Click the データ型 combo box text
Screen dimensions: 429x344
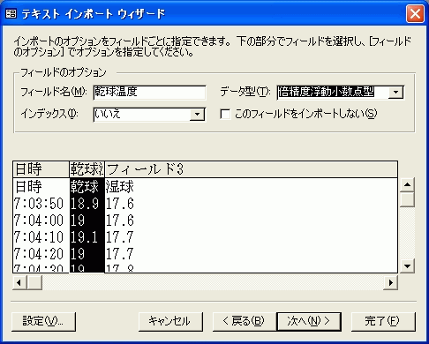[x=327, y=92]
